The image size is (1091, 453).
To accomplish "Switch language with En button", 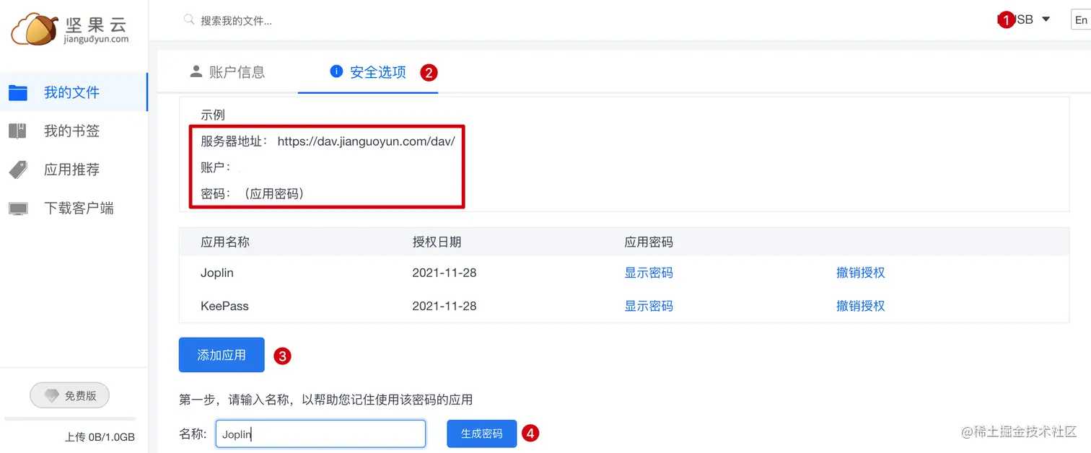I will [1080, 19].
